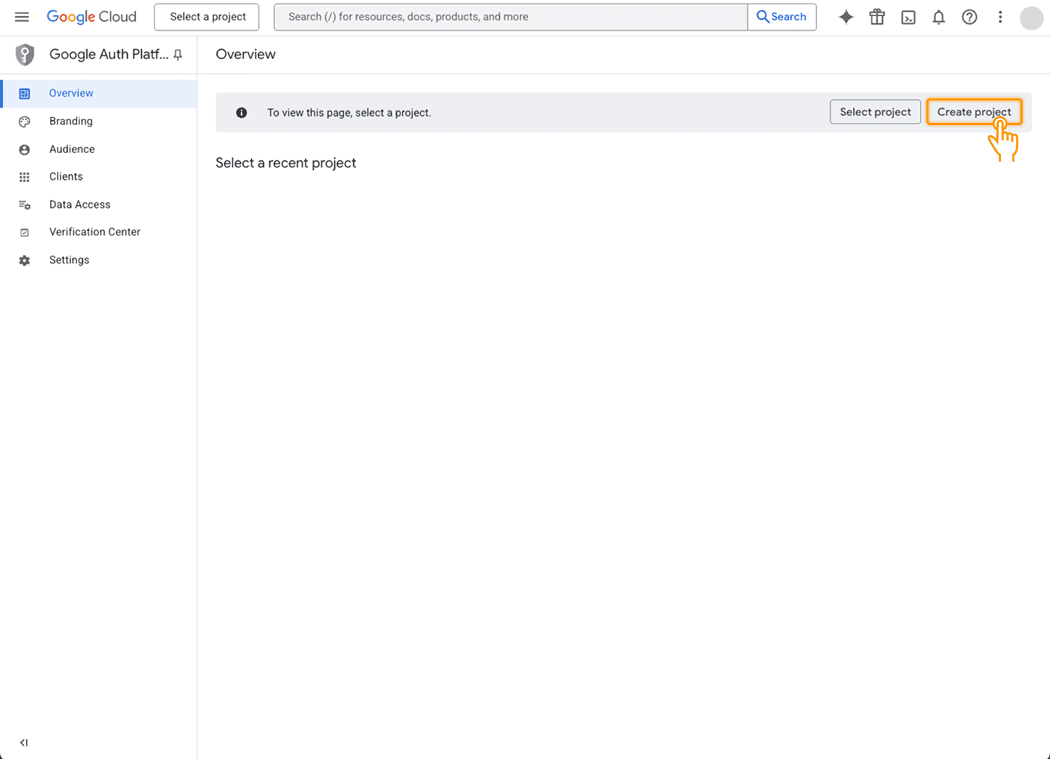Screen dimensions: 1050x759
Task: Open the three-dot more options menu
Action: tap(1000, 17)
